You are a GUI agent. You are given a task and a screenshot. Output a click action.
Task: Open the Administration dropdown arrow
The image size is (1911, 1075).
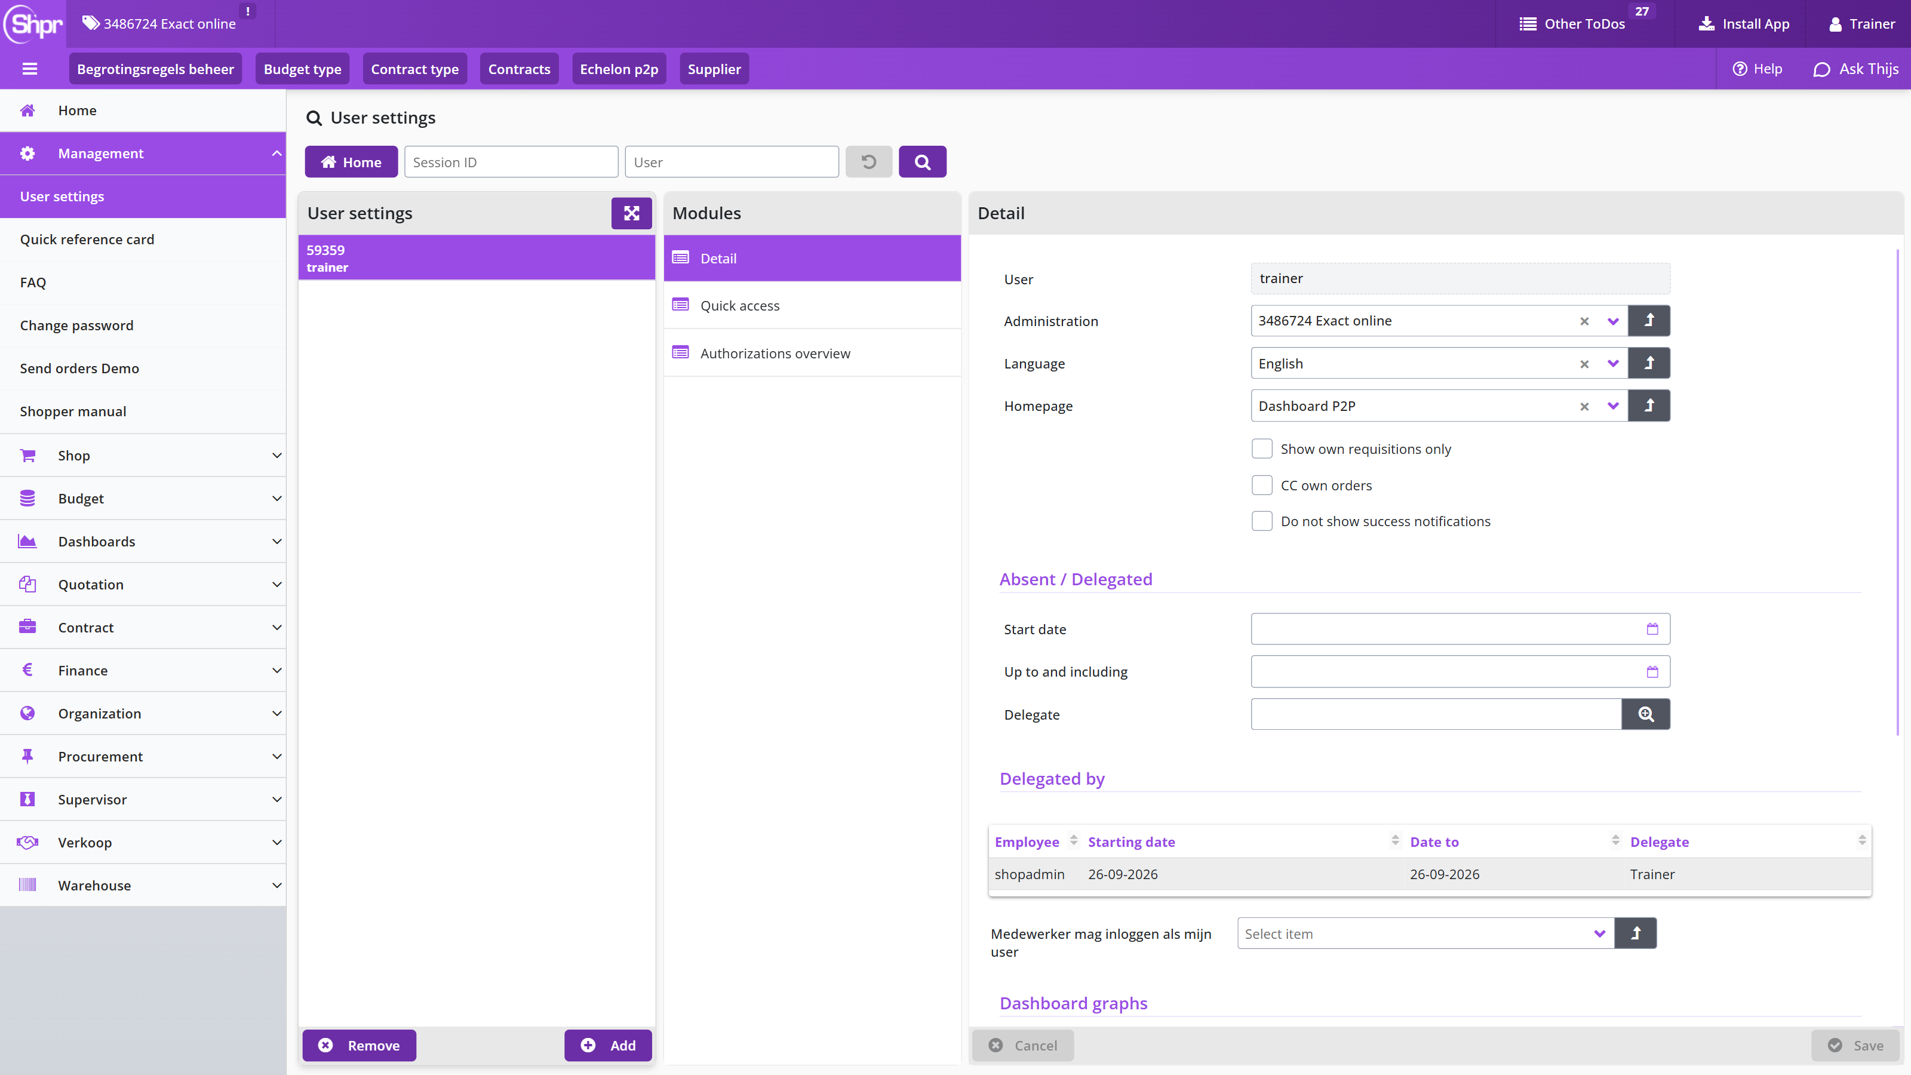pyautogui.click(x=1613, y=321)
